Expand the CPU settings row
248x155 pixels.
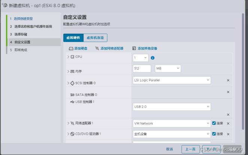coord(68,57)
